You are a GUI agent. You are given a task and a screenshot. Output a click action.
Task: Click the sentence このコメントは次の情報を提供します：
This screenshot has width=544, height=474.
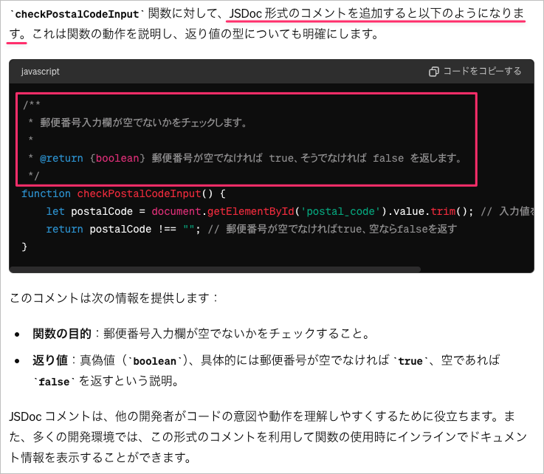[114, 298]
